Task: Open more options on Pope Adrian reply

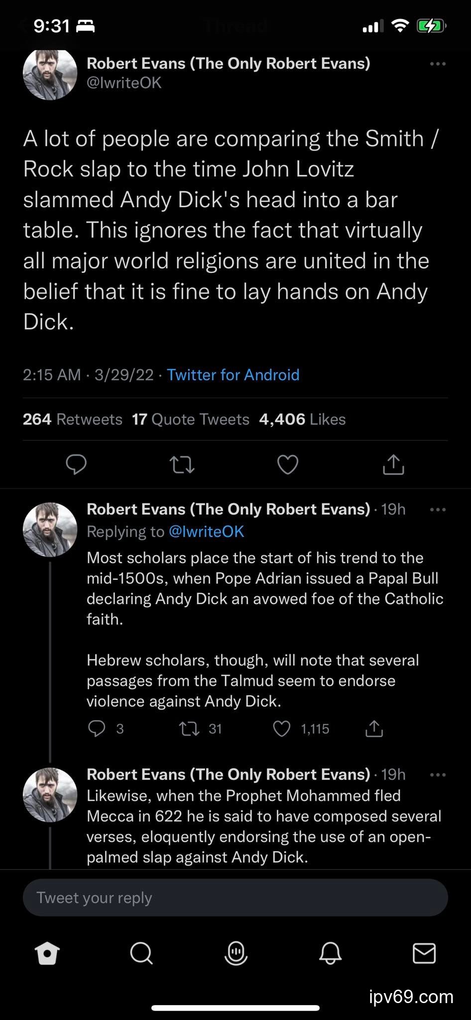Action: [438, 510]
